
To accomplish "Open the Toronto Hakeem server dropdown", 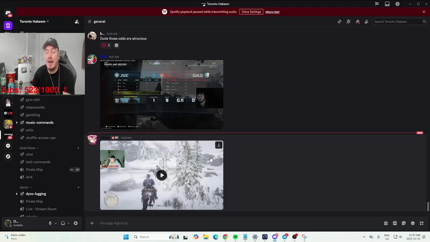I will [34, 22].
